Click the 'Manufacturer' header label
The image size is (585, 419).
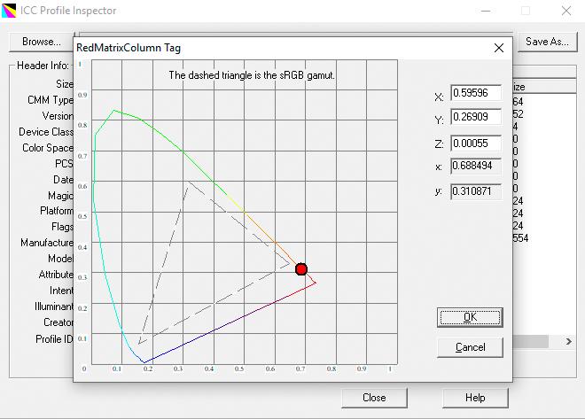47,243
